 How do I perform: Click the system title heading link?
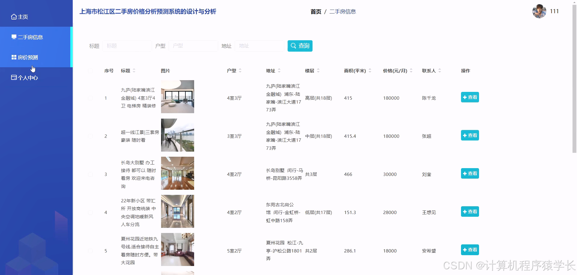point(148,12)
